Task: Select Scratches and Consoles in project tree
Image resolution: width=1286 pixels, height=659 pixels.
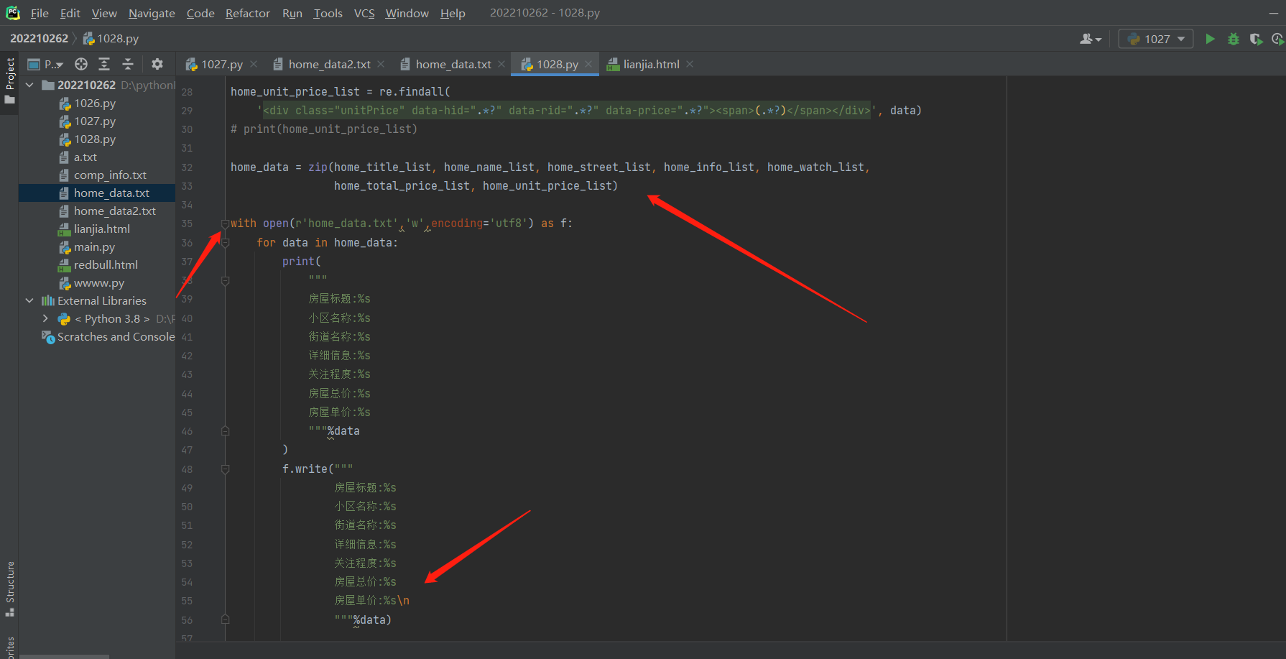Action: [x=109, y=336]
